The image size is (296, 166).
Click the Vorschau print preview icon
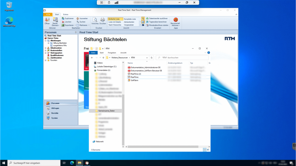coord(95,20)
